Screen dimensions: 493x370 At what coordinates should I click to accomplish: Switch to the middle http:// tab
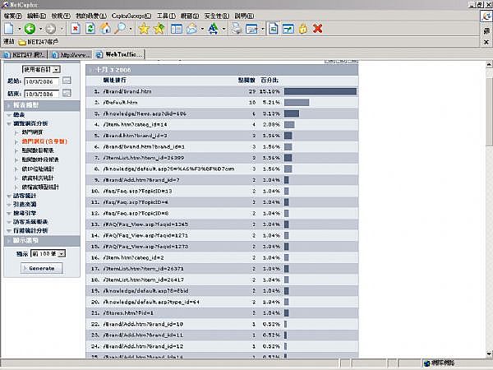click(71, 55)
